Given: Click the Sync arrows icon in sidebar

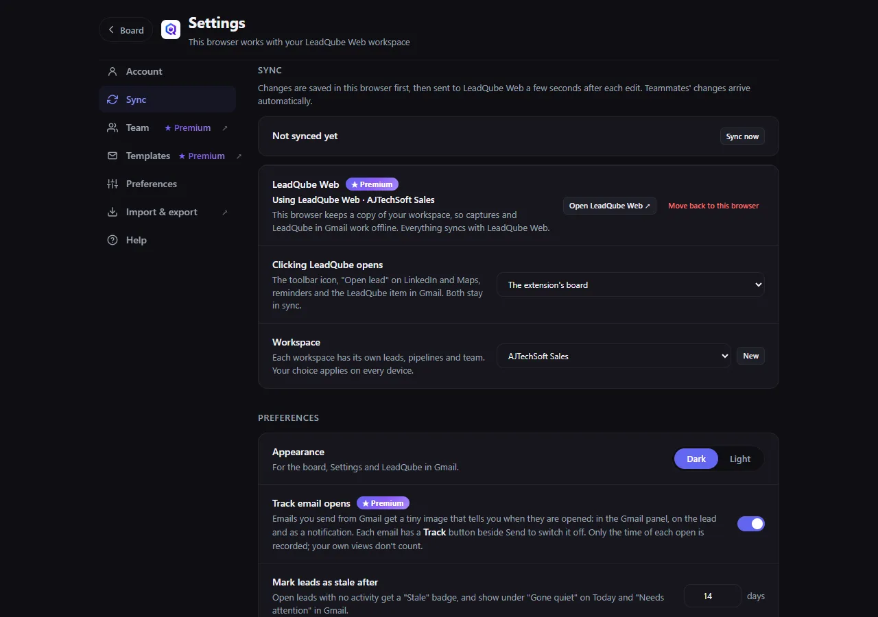Looking at the screenshot, I should (112, 99).
